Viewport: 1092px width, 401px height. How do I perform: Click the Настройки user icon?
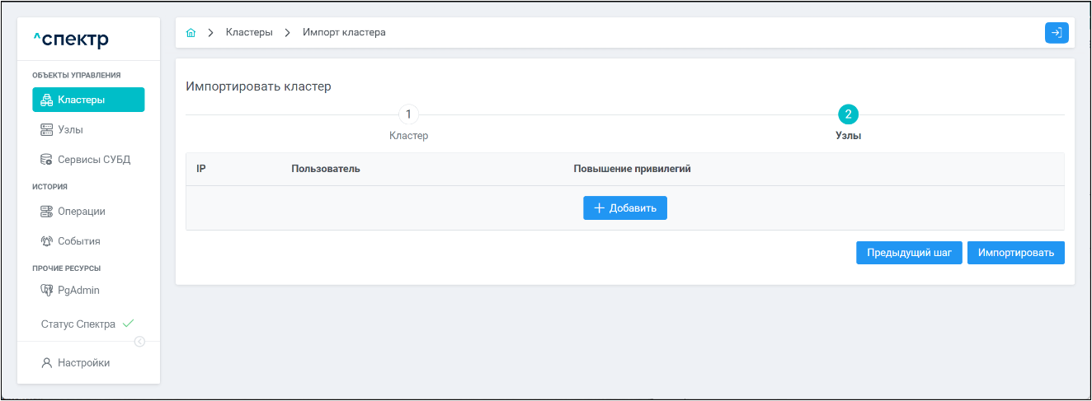click(46, 363)
